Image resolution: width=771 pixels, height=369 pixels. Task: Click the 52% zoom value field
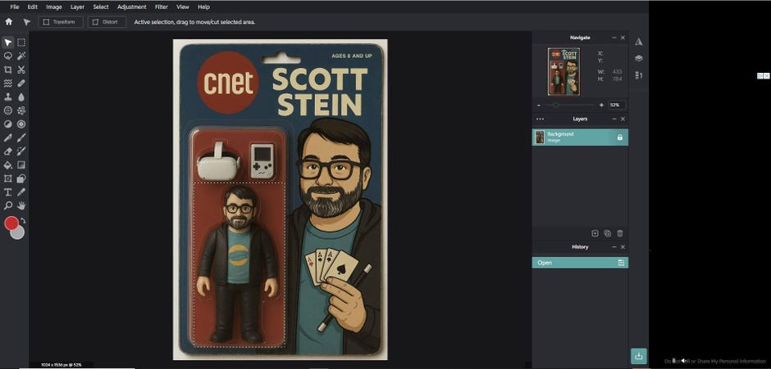[617, 105]
